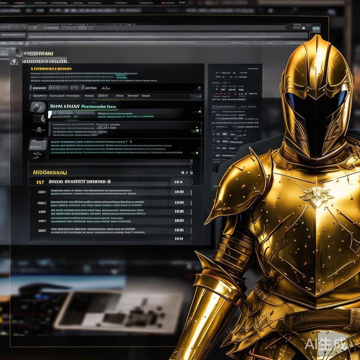Click the round icon left of the white subtitle text
360x360 pixels.
pos(14,61)
